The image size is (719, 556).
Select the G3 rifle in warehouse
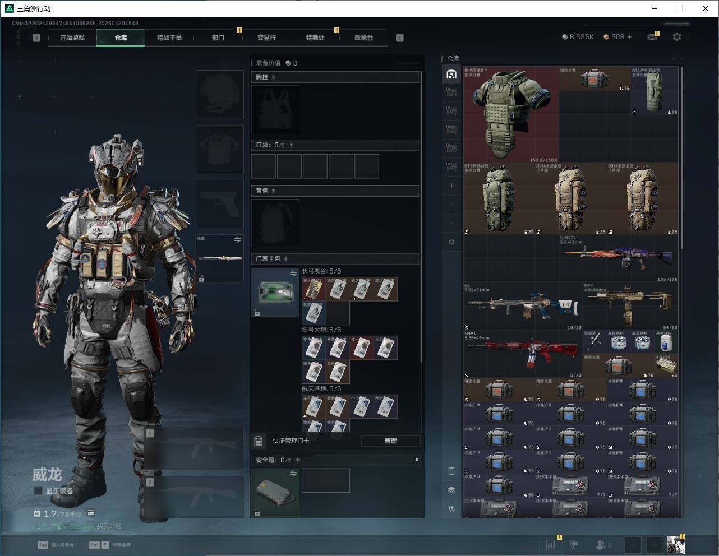(523, 307)
